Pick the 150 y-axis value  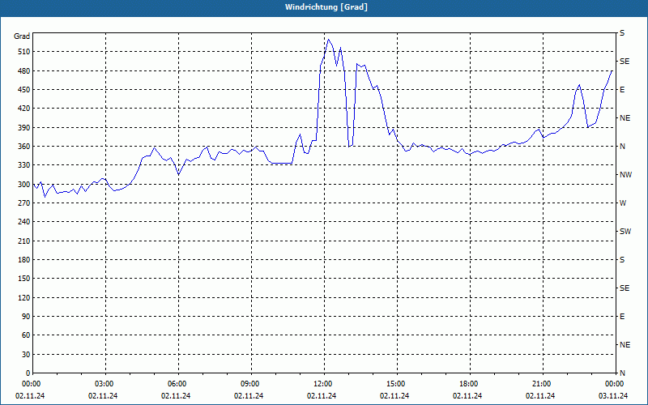click(x=24, y=278)
